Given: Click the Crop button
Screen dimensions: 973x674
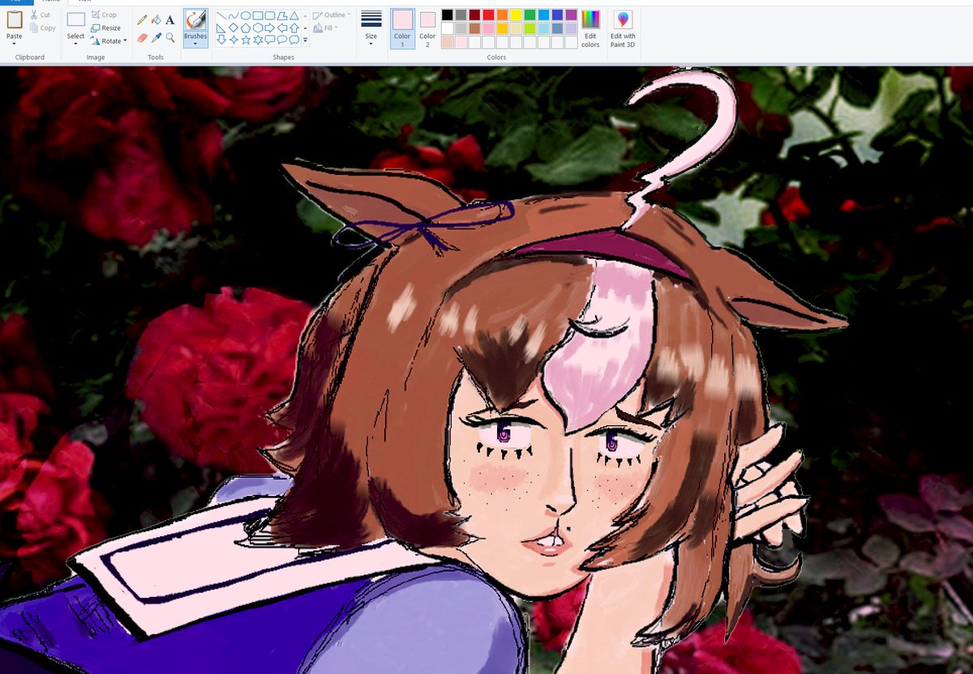Looking at the screenshot, I should [x=104, y=15].
